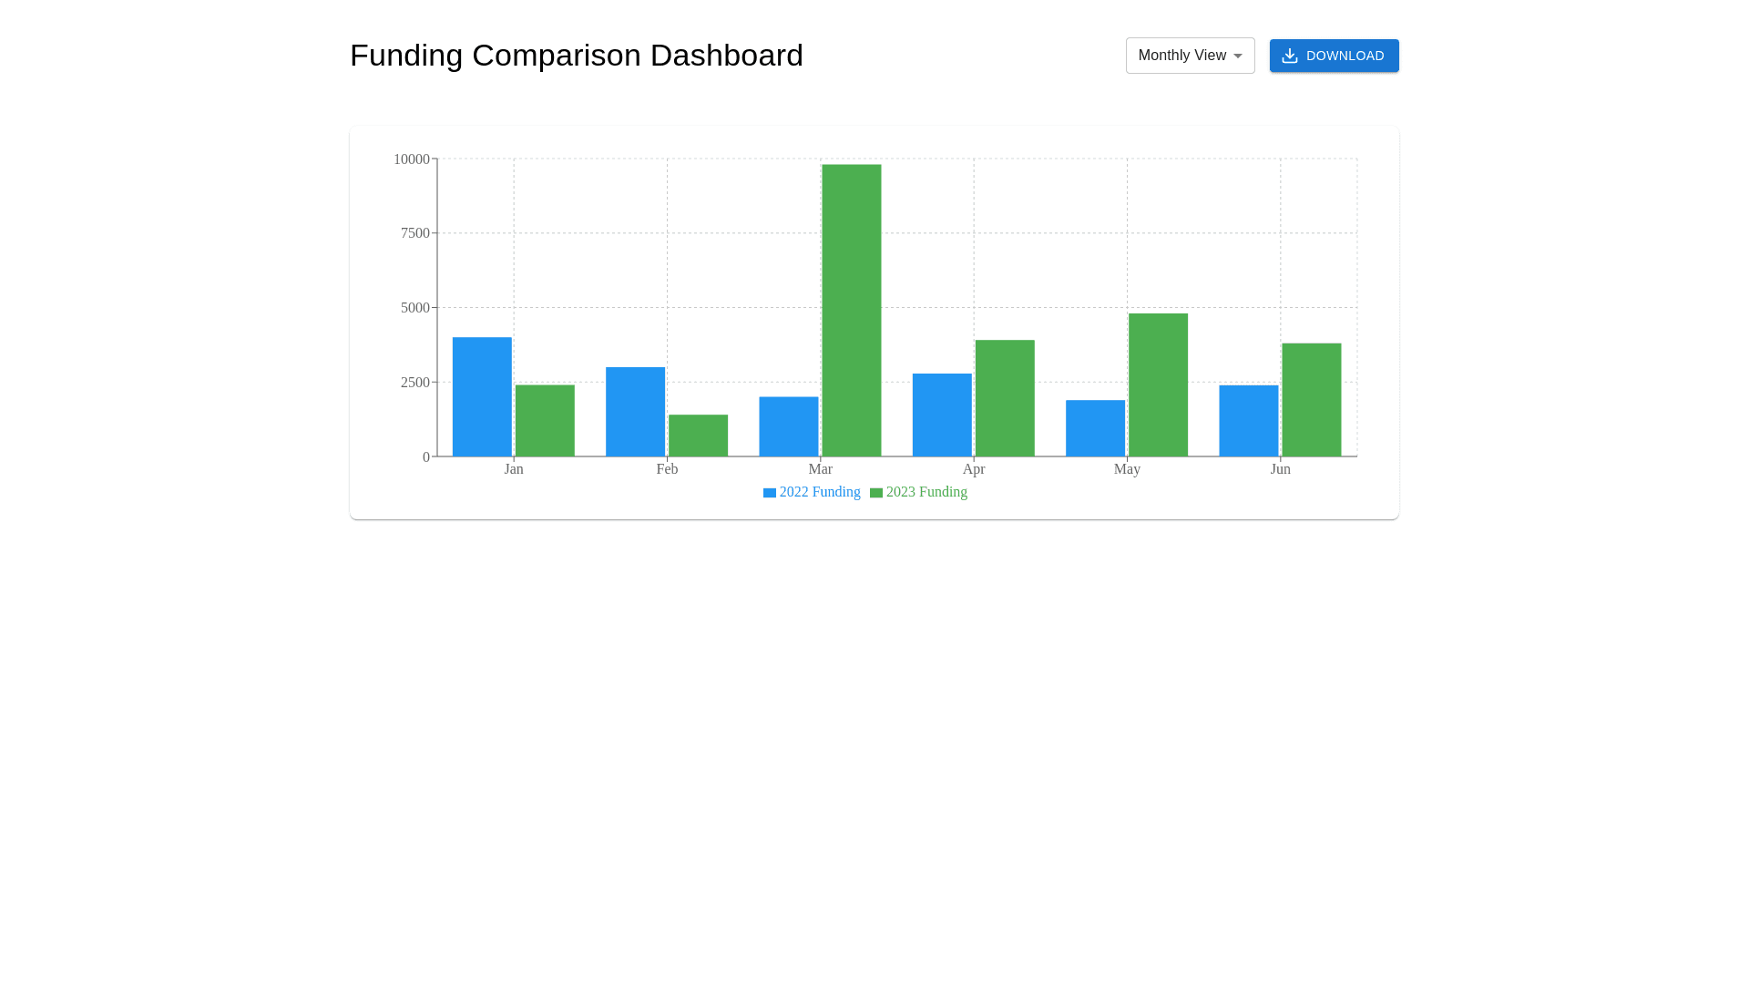This screenshot has height=984, width=1749.
Task: Click the blue April bar
Action: click(x=942, y=415)
